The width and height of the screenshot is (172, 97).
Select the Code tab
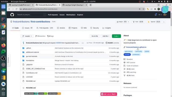pyautogui.click(x=15, y=28)
